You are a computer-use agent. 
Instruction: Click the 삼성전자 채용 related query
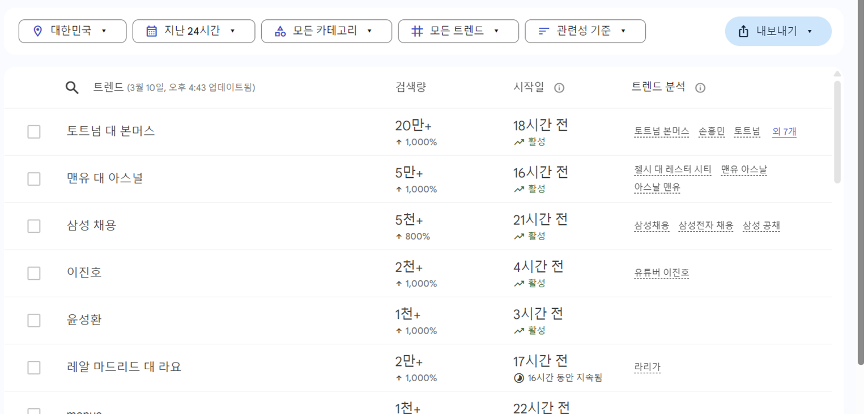(706, 225)
